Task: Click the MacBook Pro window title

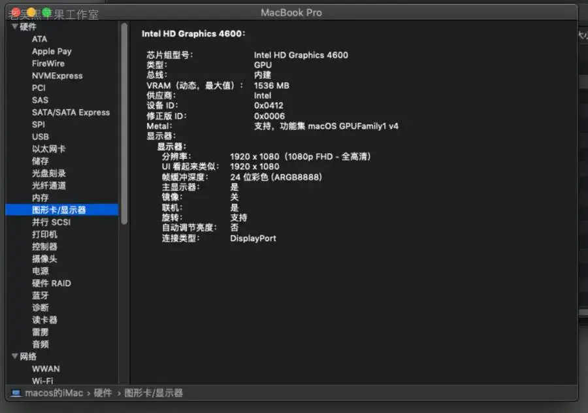Action: [291, 13]
